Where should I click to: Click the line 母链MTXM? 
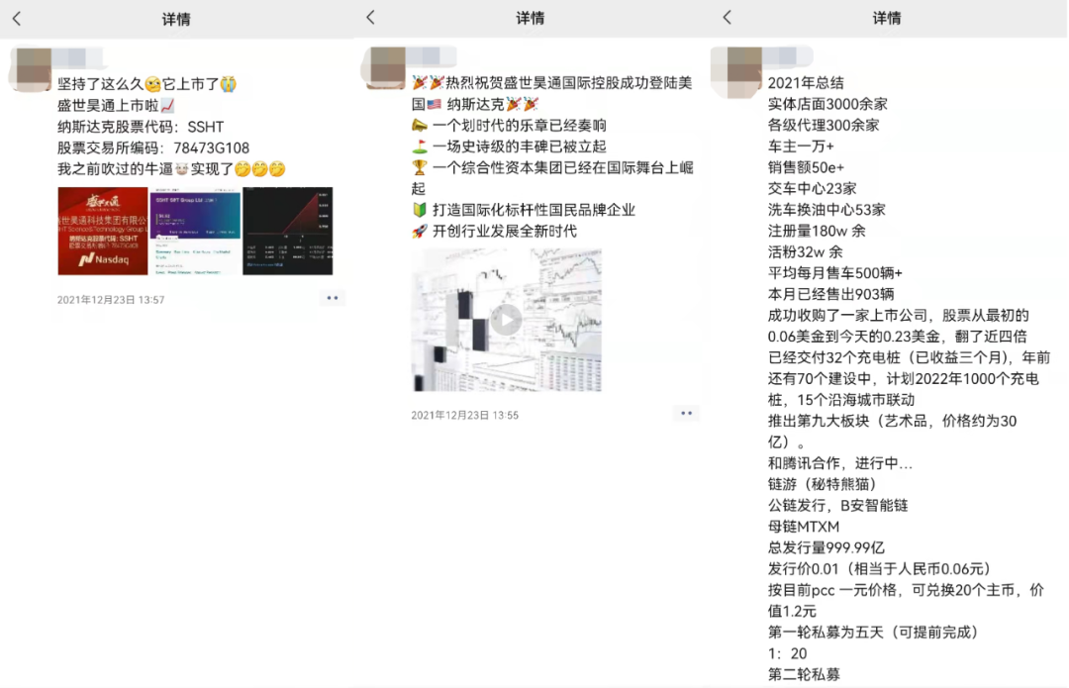[x=803, y=527]
